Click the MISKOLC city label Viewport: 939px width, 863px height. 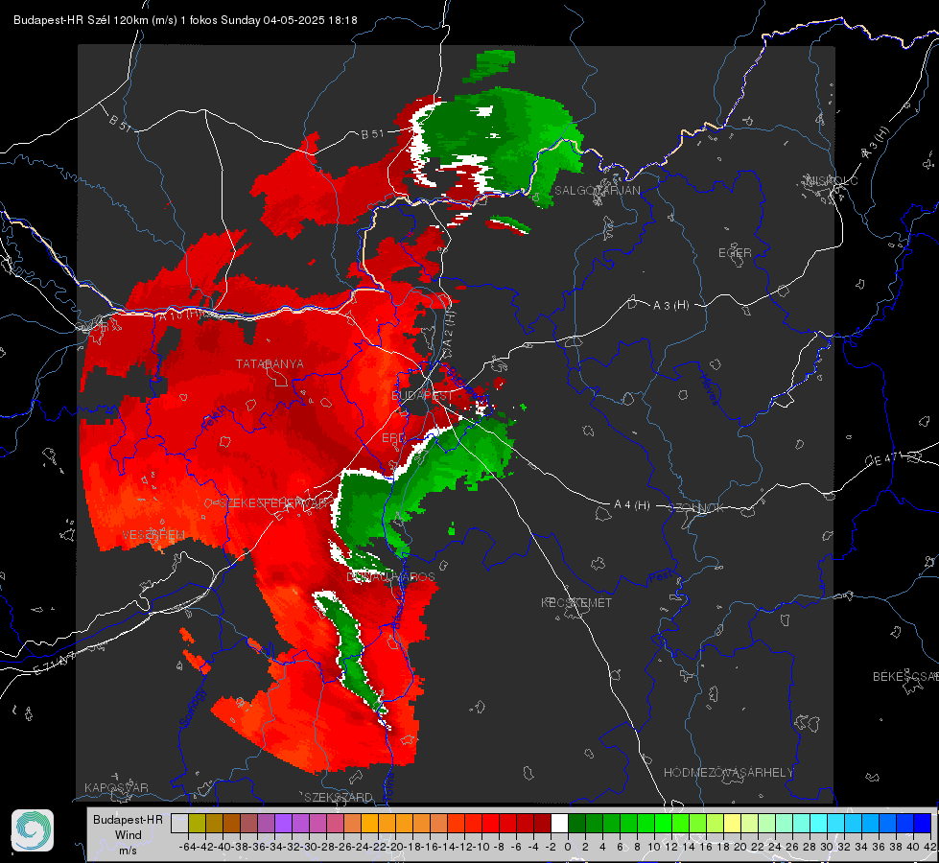tap(832, 181)
